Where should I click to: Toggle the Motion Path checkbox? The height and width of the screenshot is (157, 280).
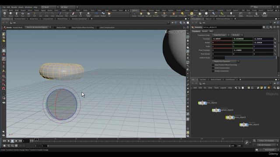point(55,27)
